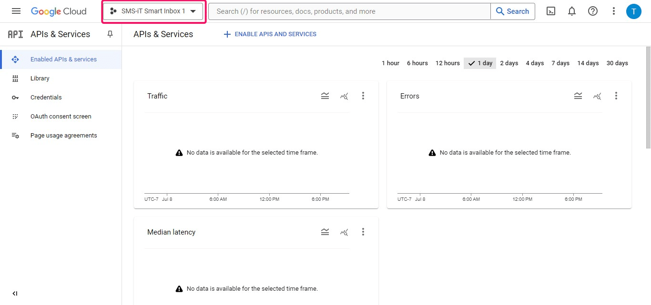Open the Median latency chart menu
651x305 pixels.
tap(363, 232)
